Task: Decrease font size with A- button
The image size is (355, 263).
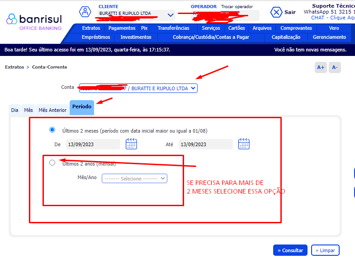Action: pyautogui.click(x=335, y=67)
